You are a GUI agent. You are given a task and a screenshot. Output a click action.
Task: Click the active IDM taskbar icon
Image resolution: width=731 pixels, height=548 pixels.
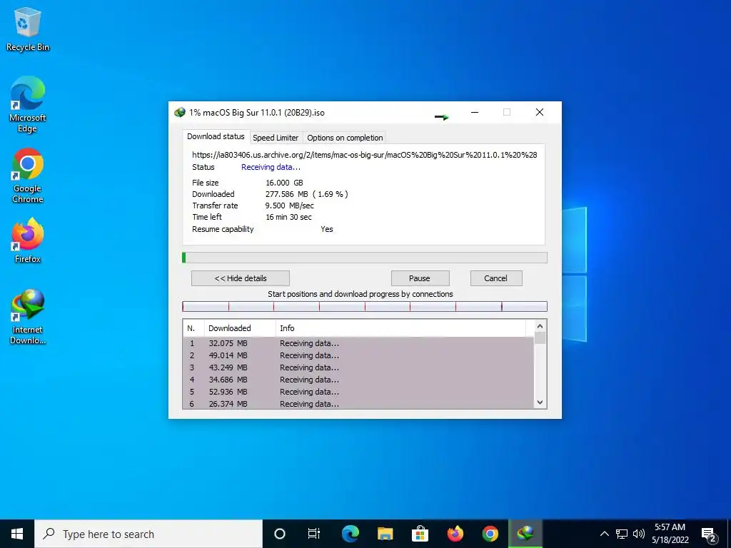(x=525, y=534)
